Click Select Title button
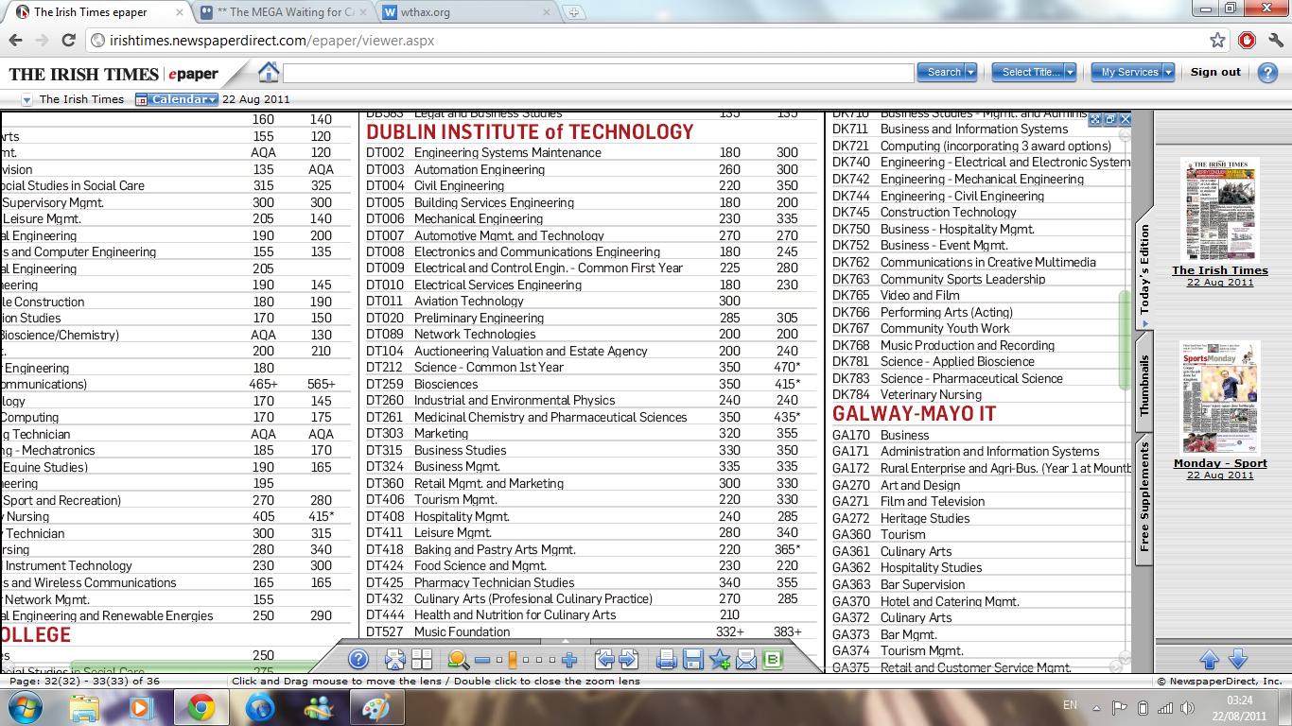This screenshot has width=1292, height=726. pyautogui.click(x=1030, y=72)
